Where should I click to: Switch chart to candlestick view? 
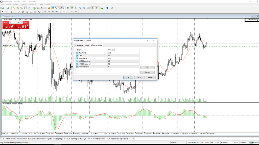pos(72,8)
